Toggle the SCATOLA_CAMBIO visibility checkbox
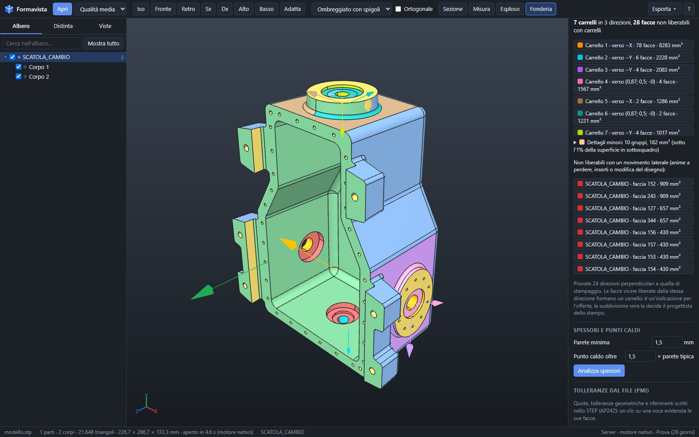Screen dimensions: 699x437 (x=12, y=57)
